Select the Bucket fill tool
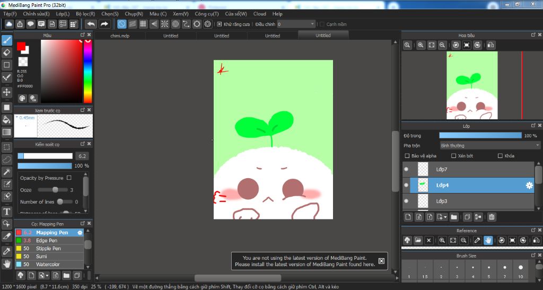Viewport: 543px width, 290px height. (x=6, y=120)
